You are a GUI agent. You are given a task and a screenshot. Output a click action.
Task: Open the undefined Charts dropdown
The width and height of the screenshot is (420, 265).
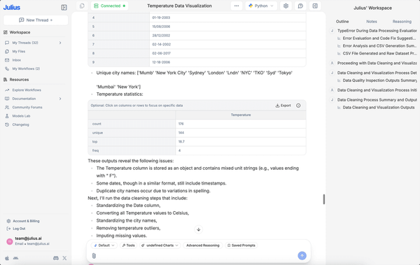[x=160, y=245]
